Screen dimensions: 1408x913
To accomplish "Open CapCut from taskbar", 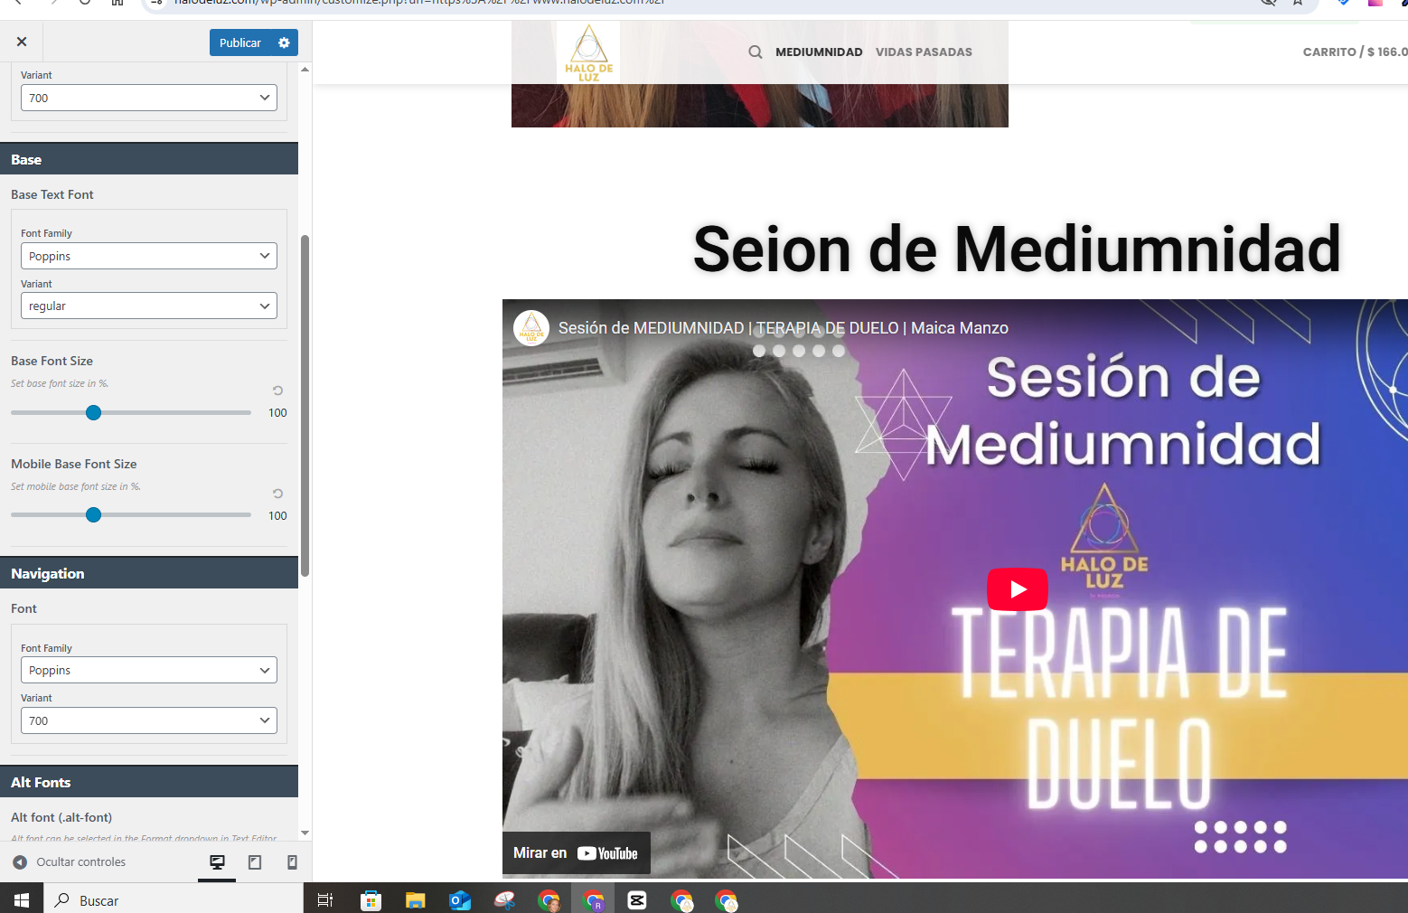I will 637,900.
